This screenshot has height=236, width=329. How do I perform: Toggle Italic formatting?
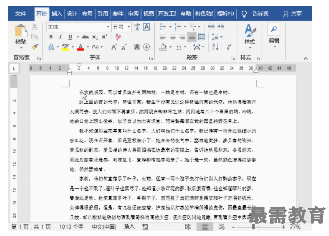(x=60, y=37)
